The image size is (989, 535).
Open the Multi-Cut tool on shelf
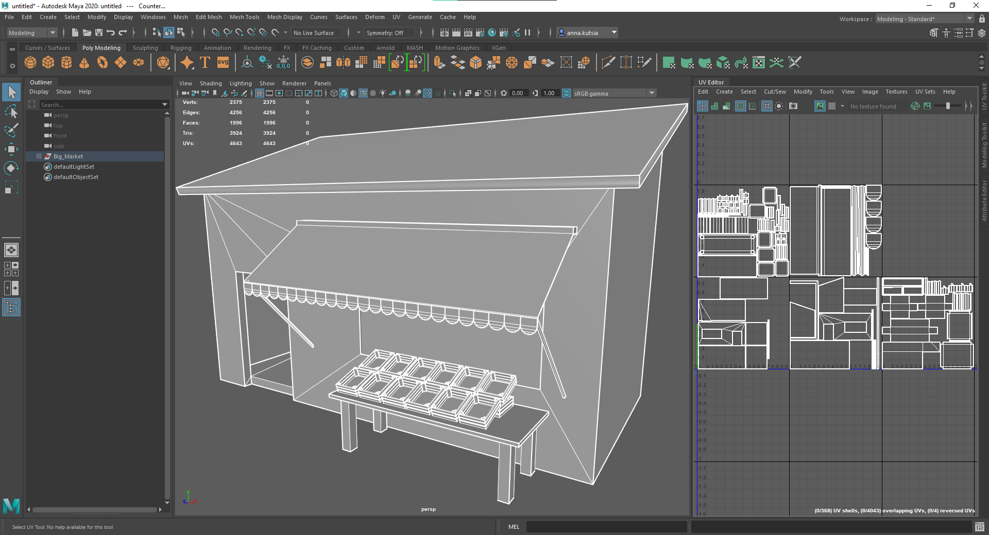608,63
